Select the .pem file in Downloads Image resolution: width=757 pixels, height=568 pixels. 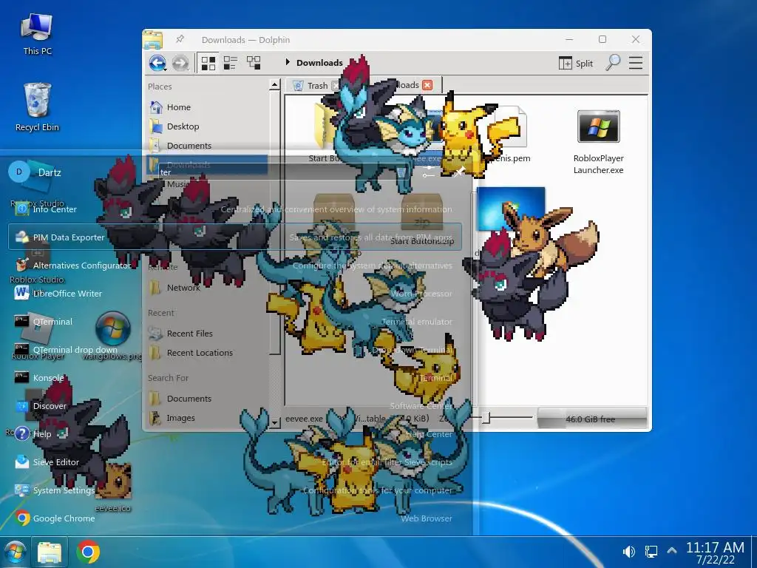(512, 135)
